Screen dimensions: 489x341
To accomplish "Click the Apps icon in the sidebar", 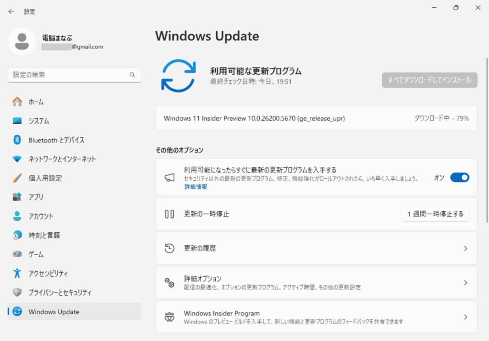I will pos(17,197).
